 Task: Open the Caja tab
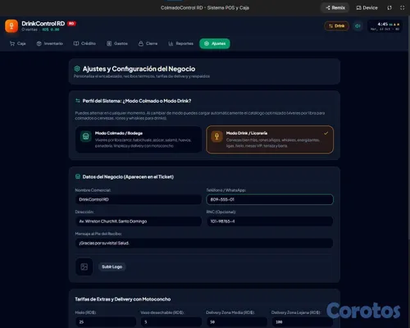pos(17,43)
